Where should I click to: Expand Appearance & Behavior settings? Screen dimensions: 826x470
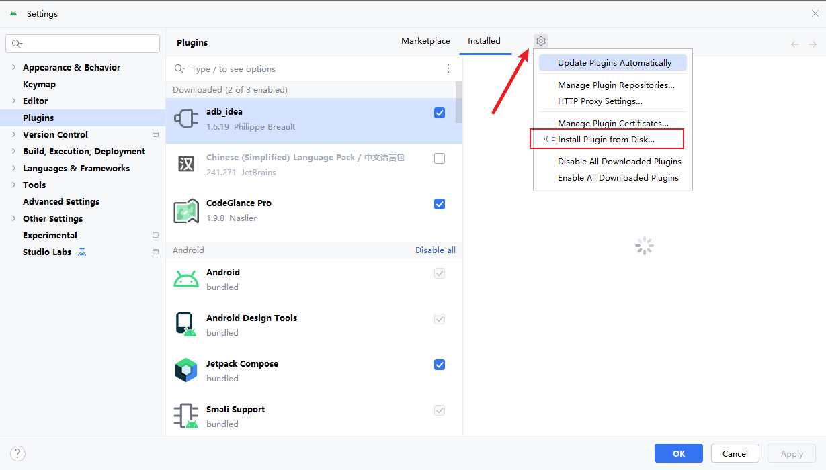pyautogui.click(x=13, y=67)
